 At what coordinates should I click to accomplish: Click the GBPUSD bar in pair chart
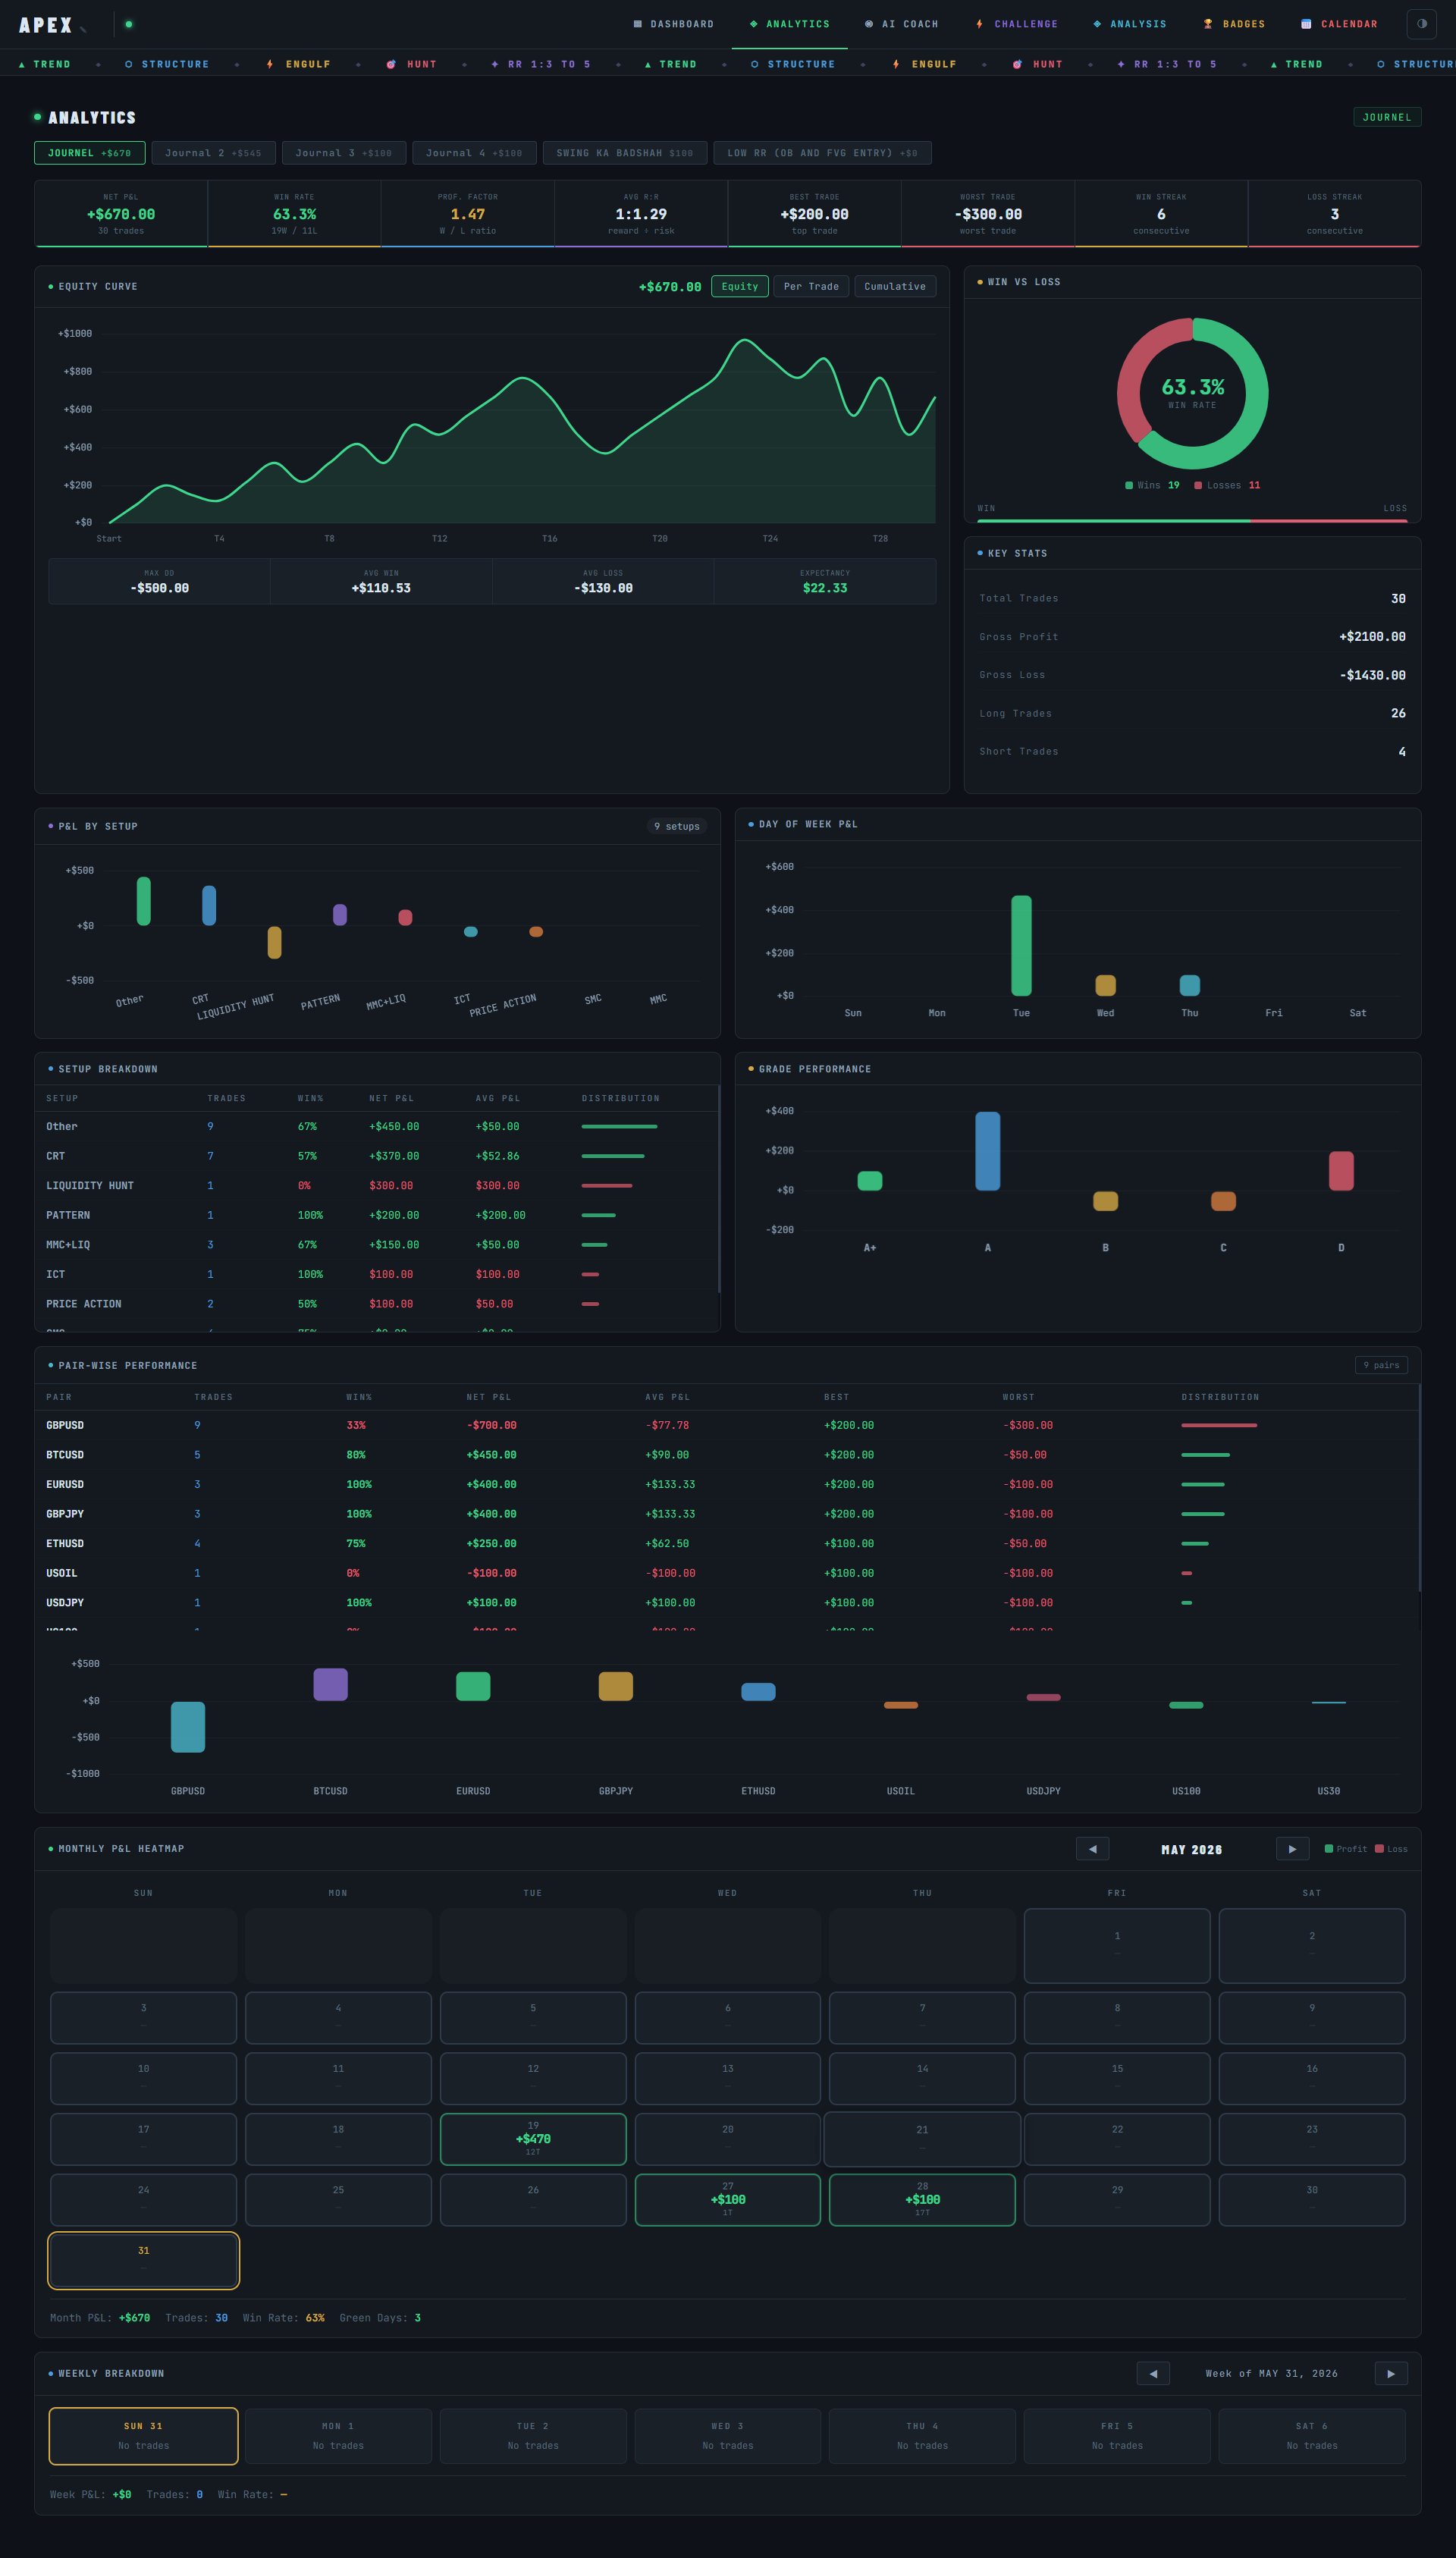pos(188,1727)
